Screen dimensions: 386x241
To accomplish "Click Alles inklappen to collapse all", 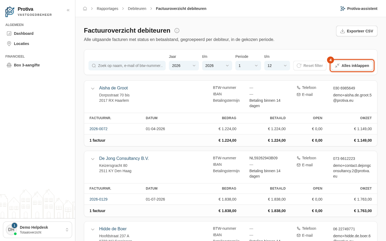I will [x=352, y=66].
